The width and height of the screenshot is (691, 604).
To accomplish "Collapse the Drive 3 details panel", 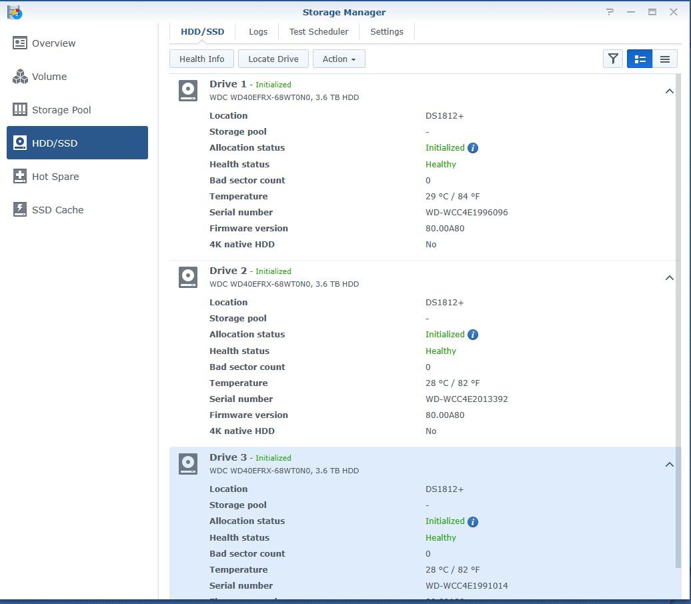I will [670, 464].
